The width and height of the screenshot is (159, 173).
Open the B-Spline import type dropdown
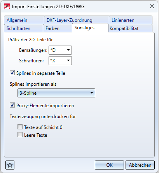click(x=56, y=93)
